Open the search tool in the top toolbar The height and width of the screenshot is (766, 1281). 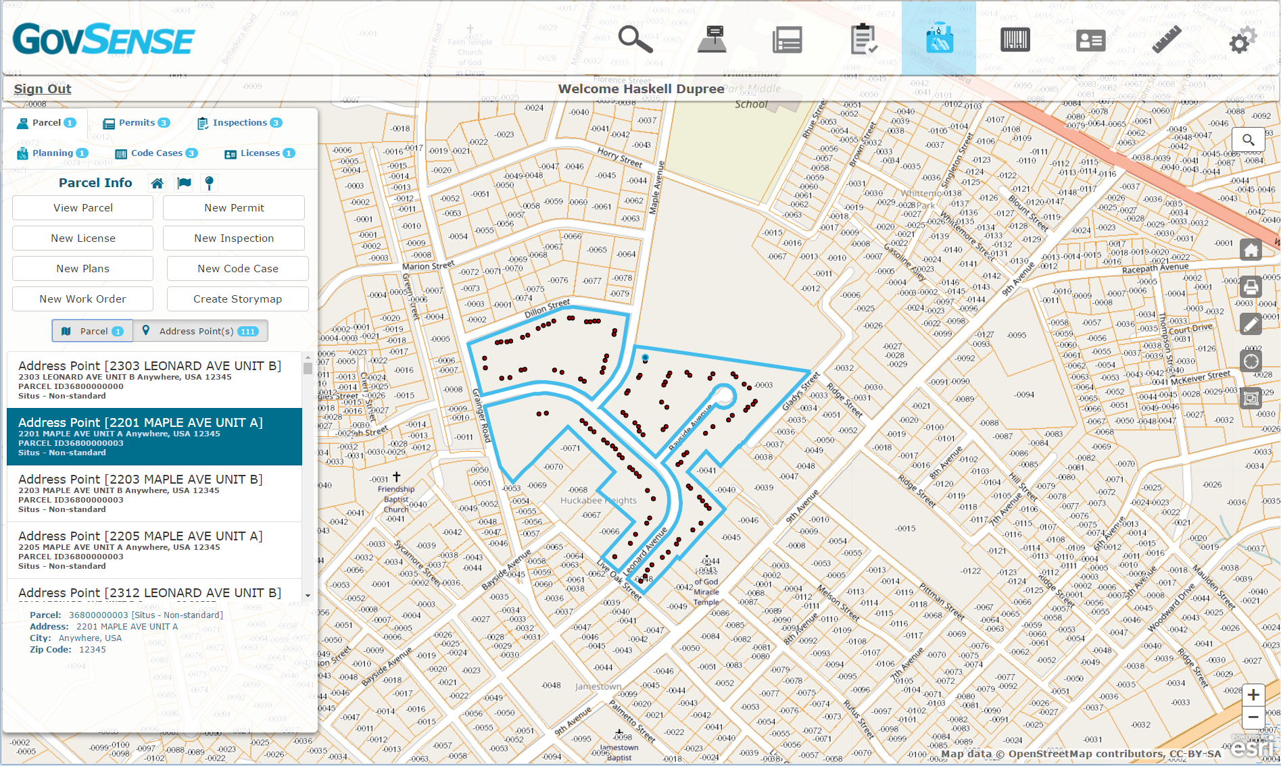point(634,39)
